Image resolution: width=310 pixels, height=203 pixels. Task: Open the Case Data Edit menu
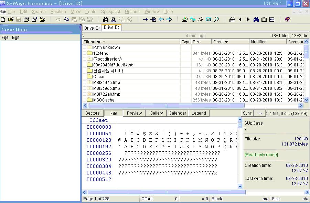(15, 38)
